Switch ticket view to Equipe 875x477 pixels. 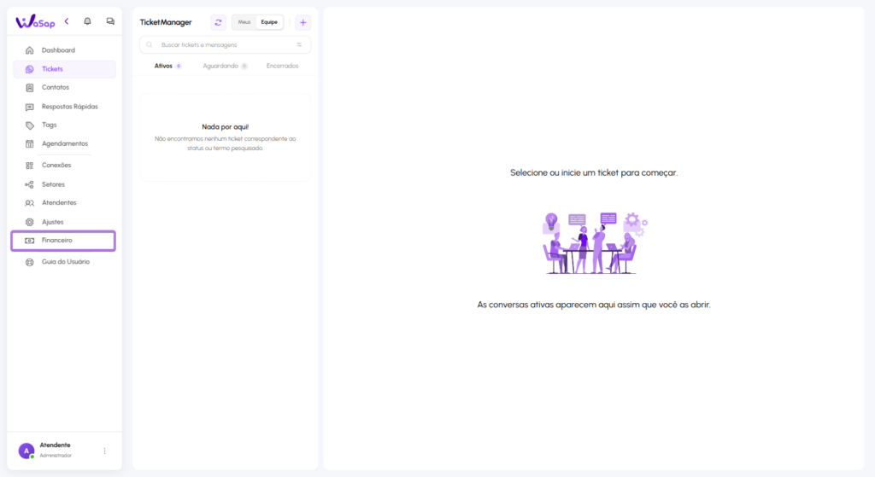[x=269, y=22]
